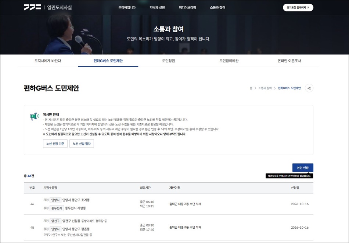Click the 본인 인증 button
The image size is (349, 243).
[x=303, y=168]
